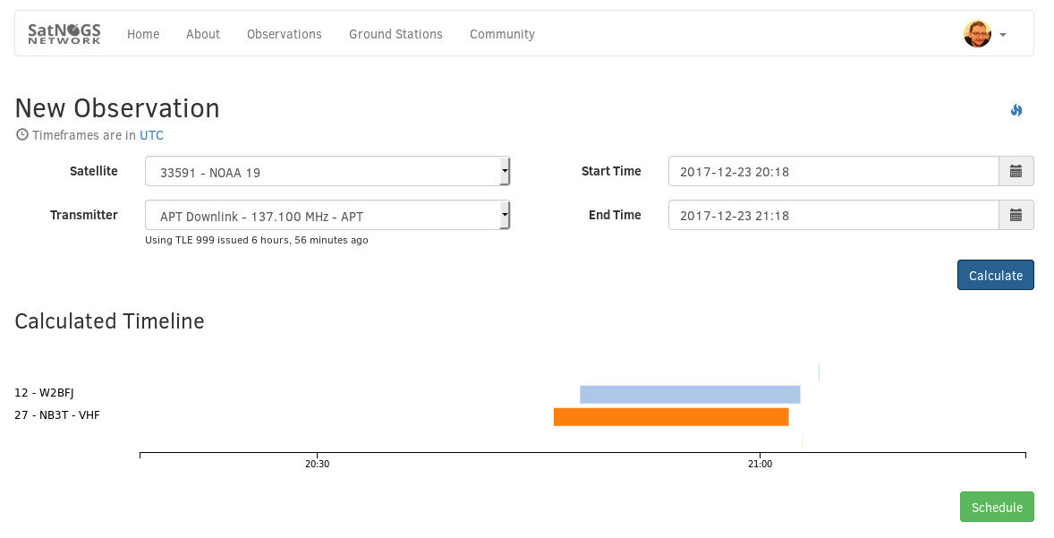Go to Observations in navbar
The image size is (1054, 538).
point(285,34)
